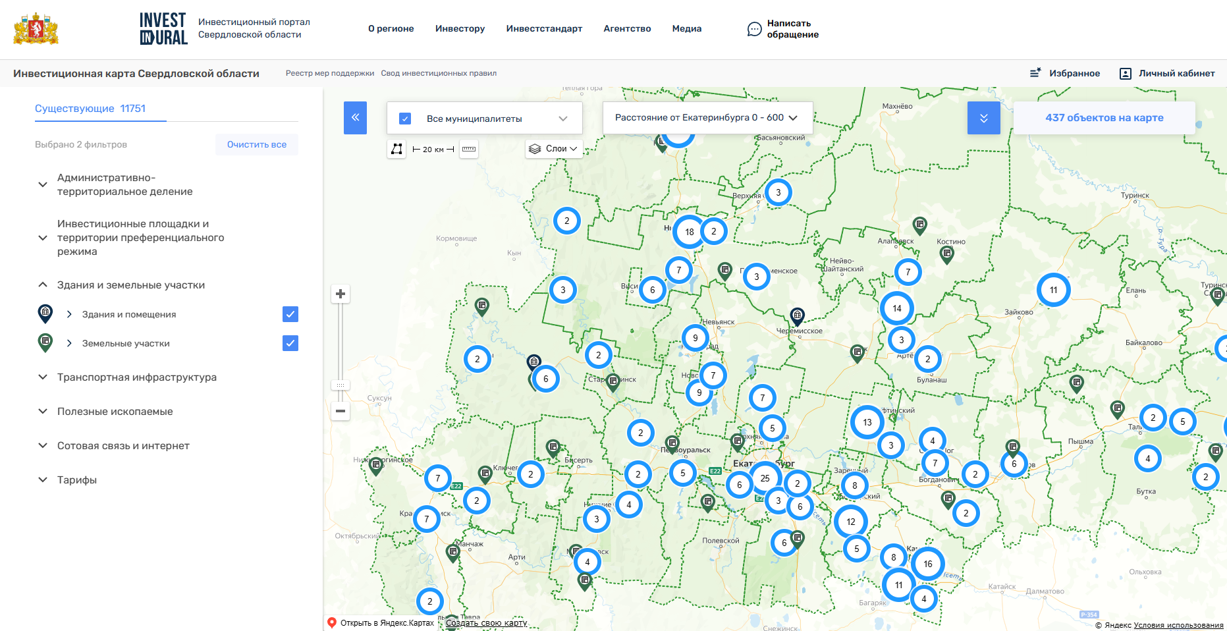Expand Инвестиционные площадки section
Image resolution: width=1227 pixels, height=631 pixels.
[x=43, y=238]
